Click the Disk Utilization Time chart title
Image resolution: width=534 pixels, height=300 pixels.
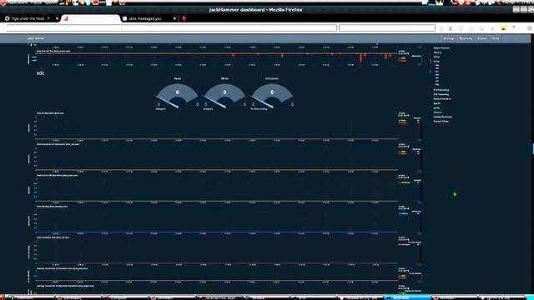tap(53, 237)
